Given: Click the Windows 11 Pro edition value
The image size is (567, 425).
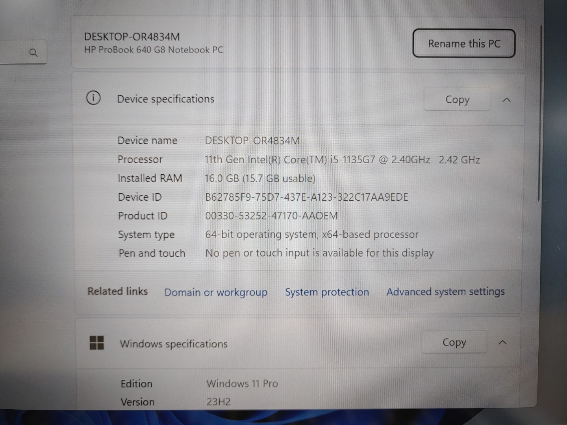Looking at the screenshot, I should click(x=242, y=383).
